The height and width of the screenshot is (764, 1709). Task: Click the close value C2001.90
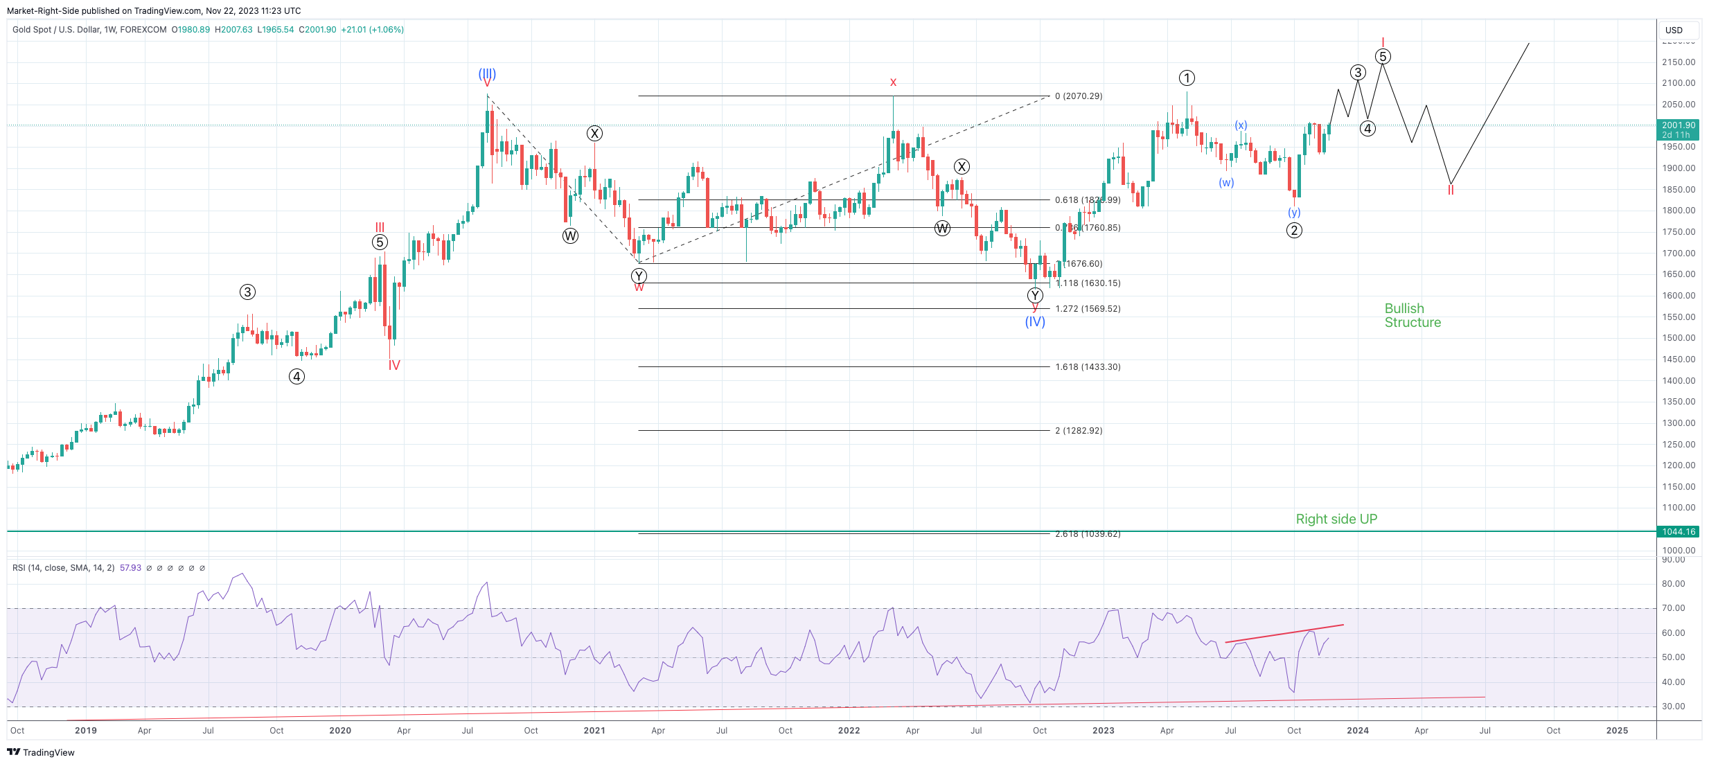[x=317, y=30]
